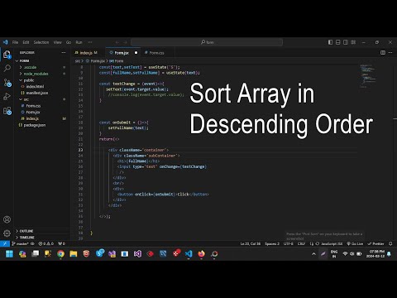
Task: Change language mode JavaScript JSX
Action: [x=332, y=243]
